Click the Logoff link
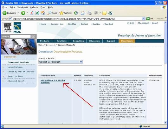This screenshot has width=168, height=129. coord(155,23)
